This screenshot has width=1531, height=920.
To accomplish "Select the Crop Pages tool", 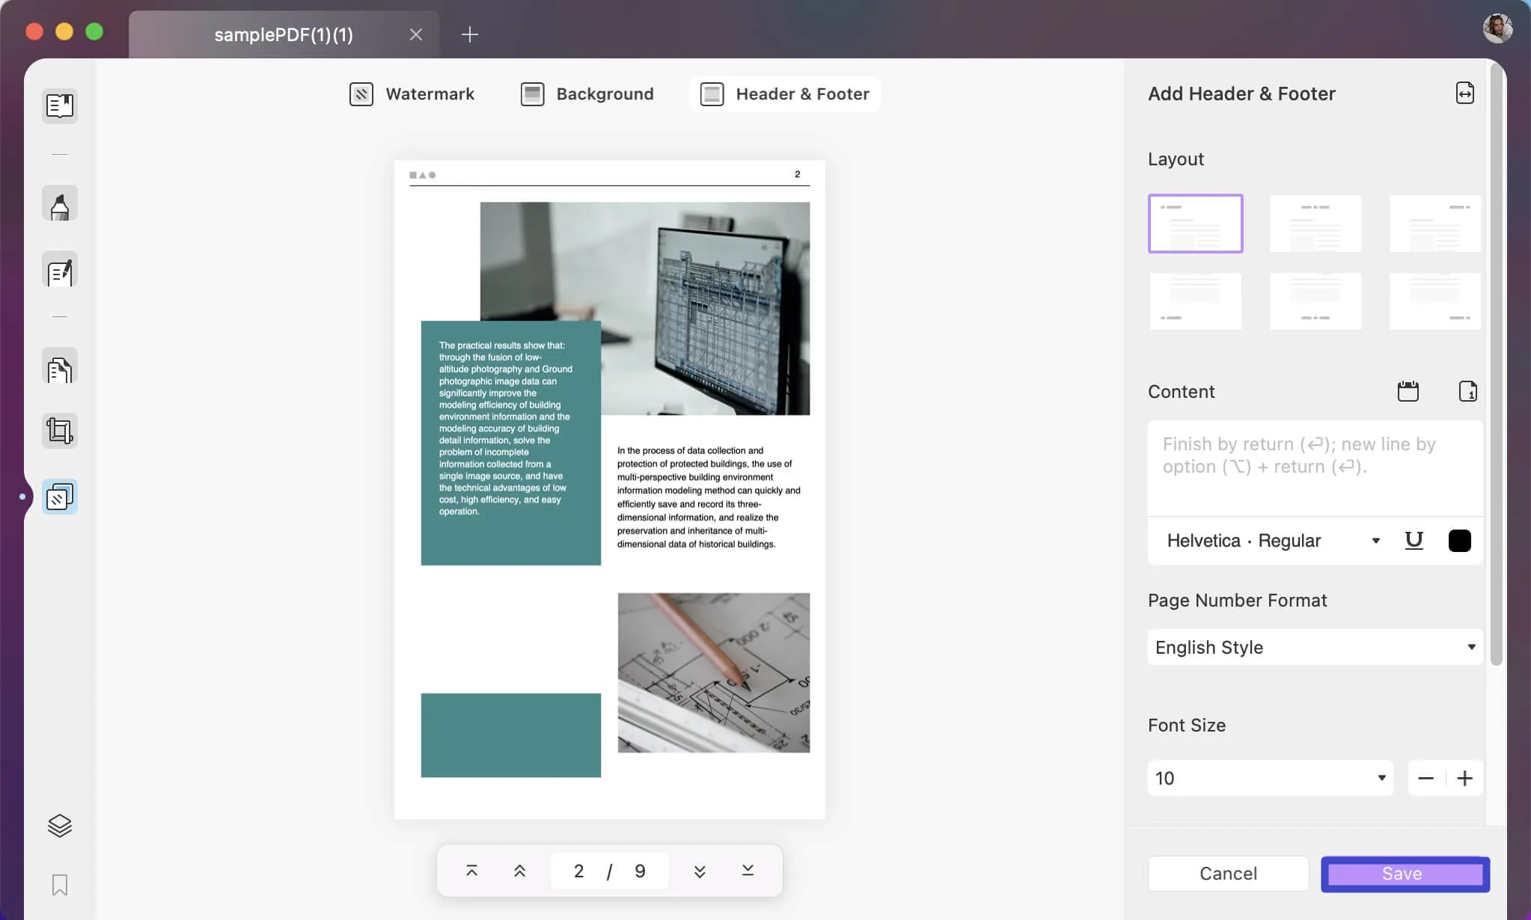I will [x=60, y=431].
